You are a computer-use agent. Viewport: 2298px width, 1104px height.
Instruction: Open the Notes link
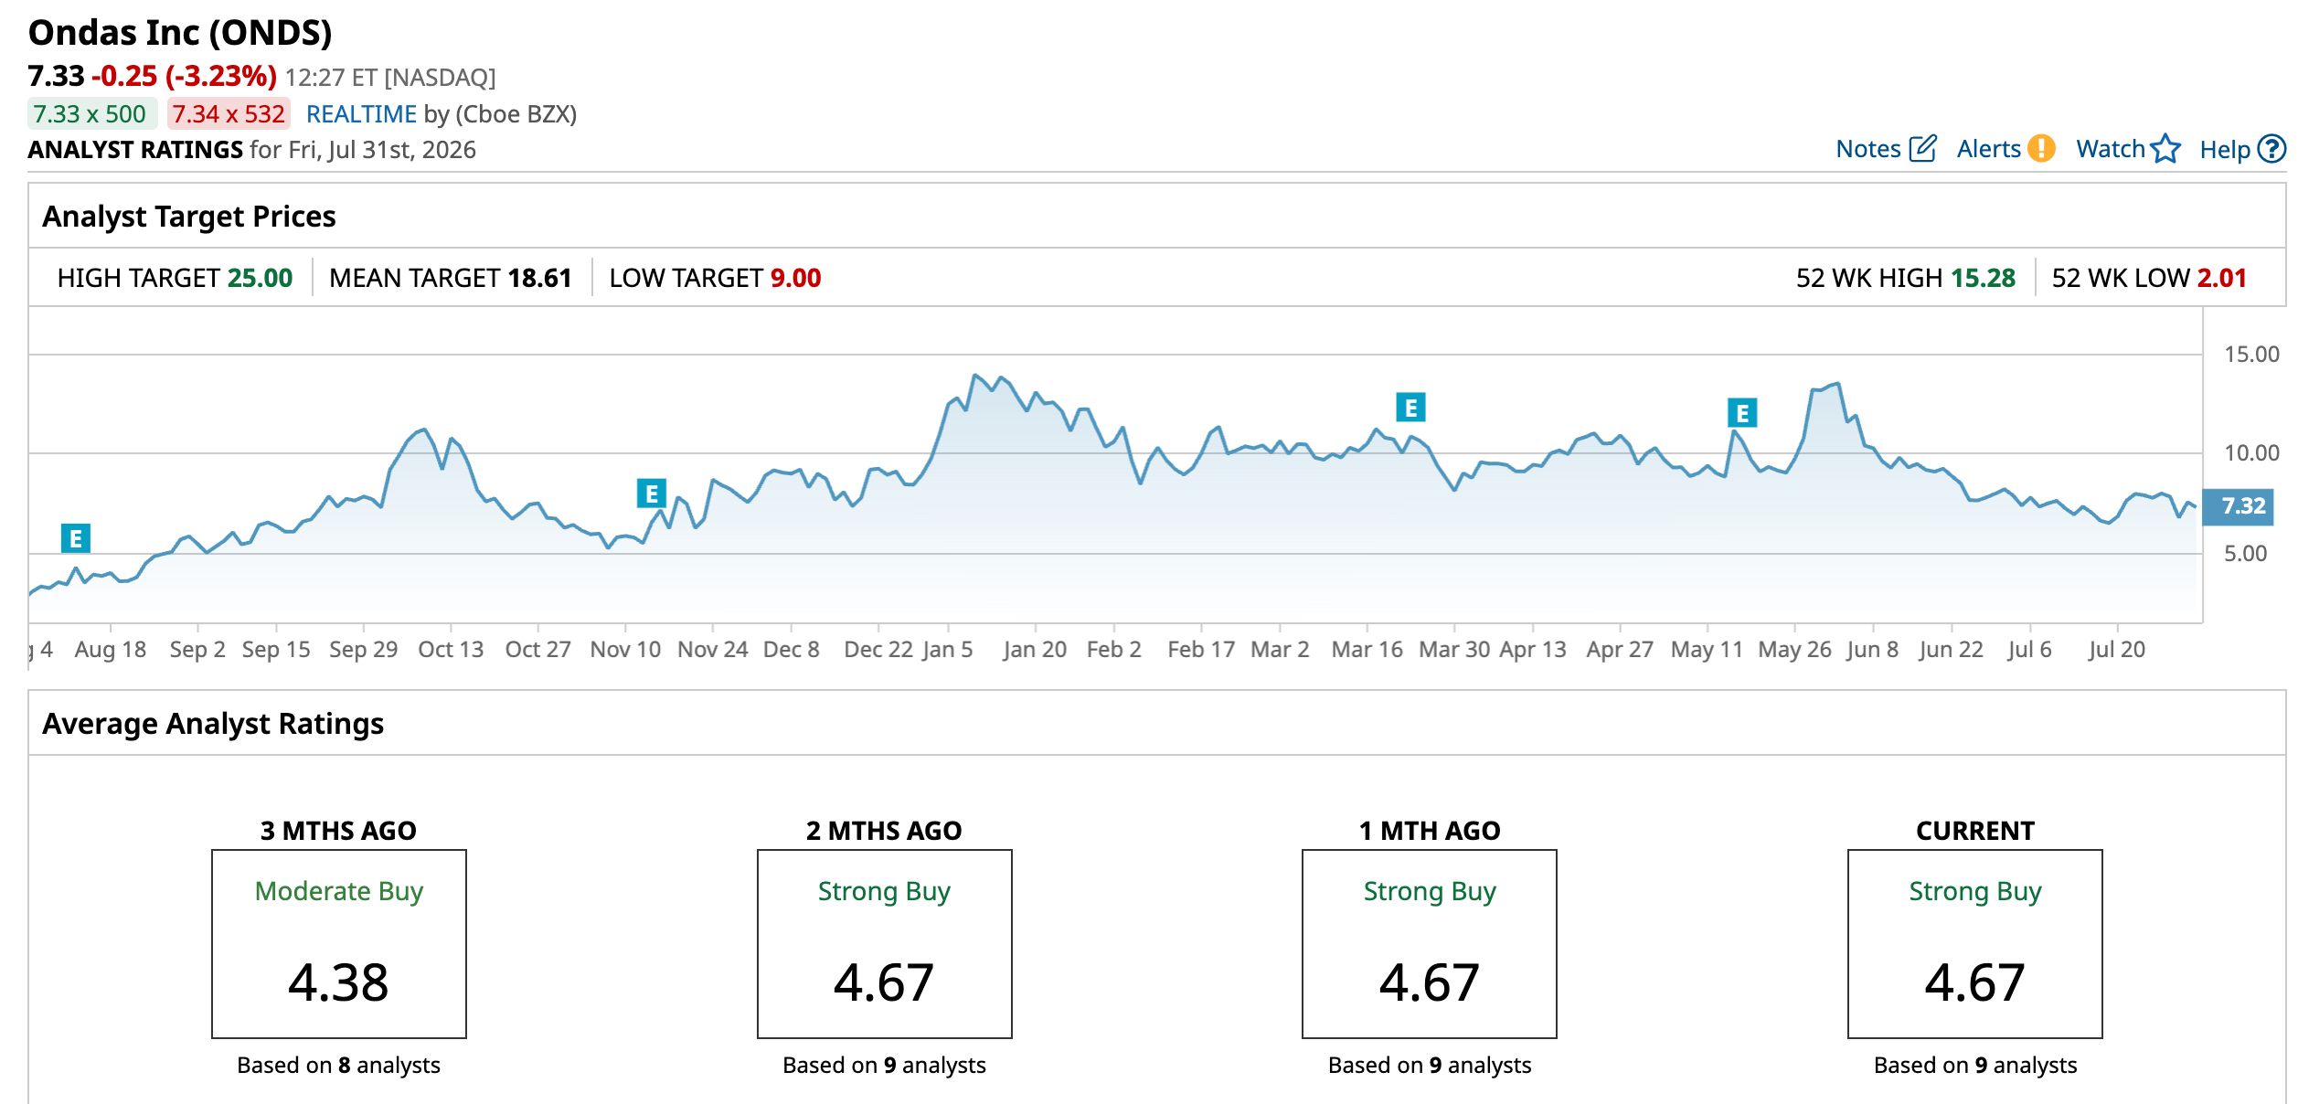tap(1868, 149)
